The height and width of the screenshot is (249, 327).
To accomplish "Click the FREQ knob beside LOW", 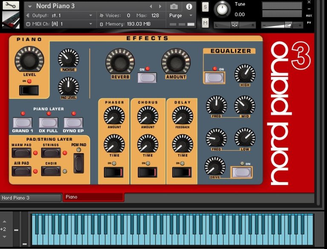I will click(x=216, y=138).
